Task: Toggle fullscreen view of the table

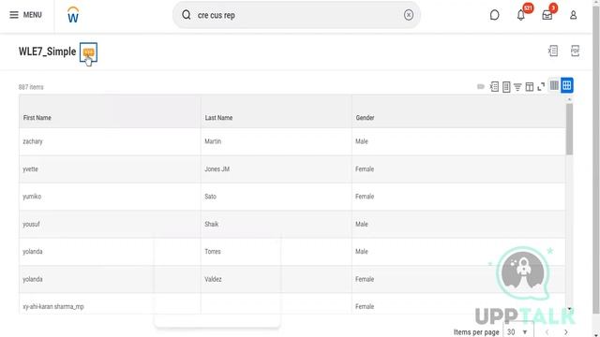Action: (541, 87)
